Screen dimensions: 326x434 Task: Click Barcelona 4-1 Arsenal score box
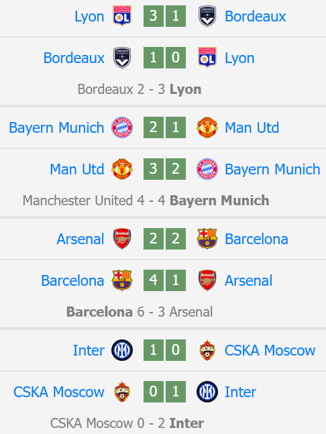[x=164, y=280]
